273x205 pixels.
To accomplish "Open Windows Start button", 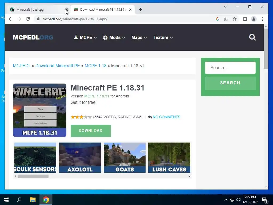I will [6, 200].
